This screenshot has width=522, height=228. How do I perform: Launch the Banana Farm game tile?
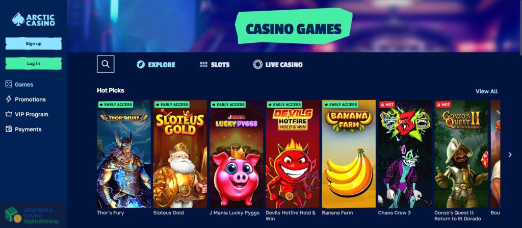(349, 154)
